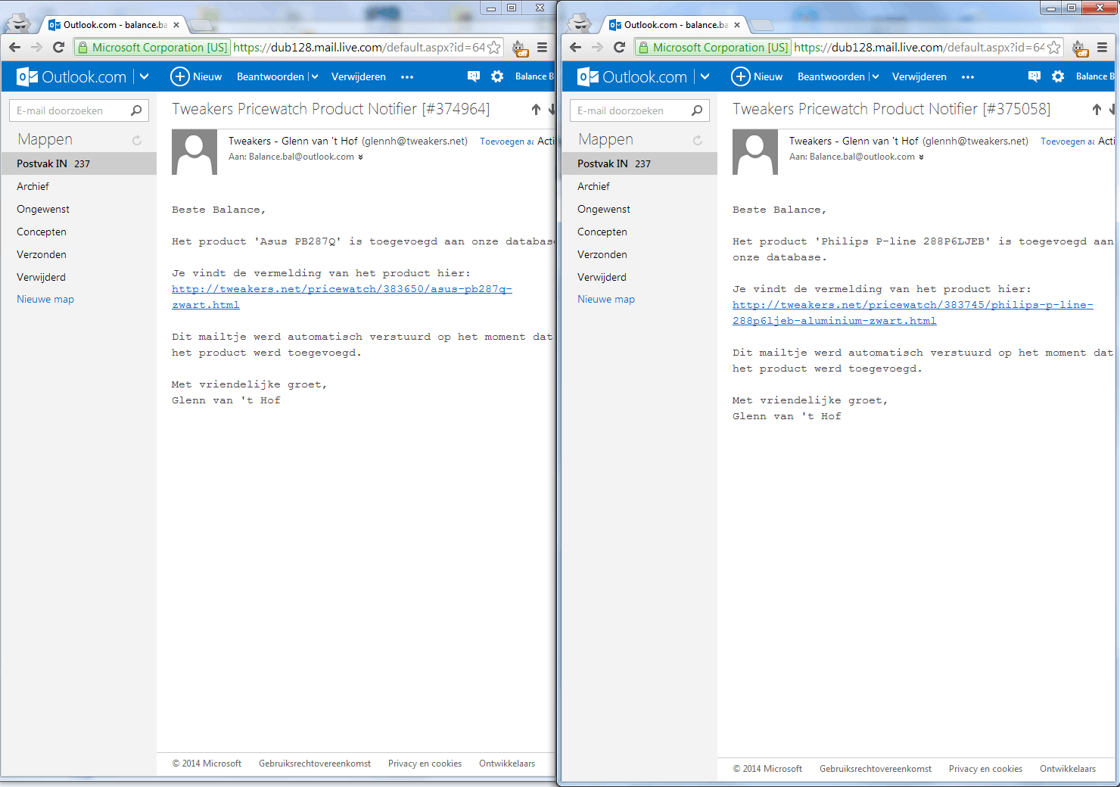Open the chat messaging icon in left window
Viewport: 1120px width, 787px height.
tap(474, 76)
